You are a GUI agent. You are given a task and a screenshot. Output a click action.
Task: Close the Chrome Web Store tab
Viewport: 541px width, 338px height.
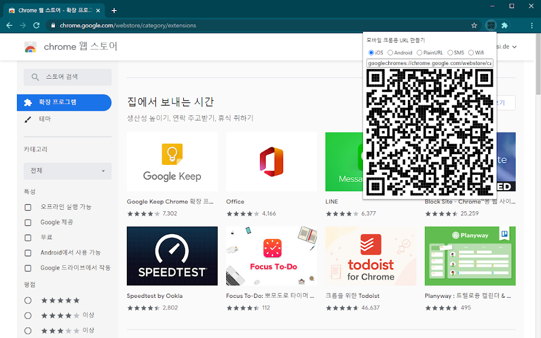point(98,11)
